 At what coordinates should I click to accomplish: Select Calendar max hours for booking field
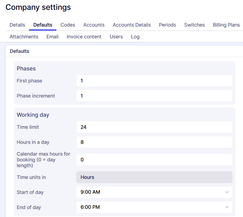(154, 160)
